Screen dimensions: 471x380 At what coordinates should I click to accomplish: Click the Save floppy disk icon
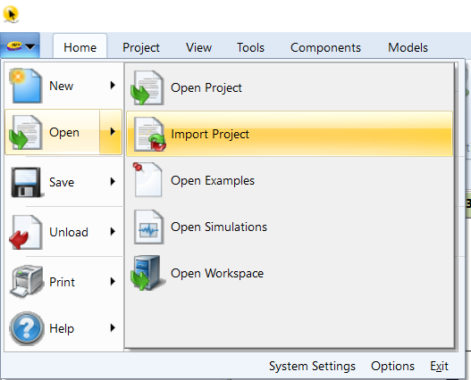pyautogui.click(x=27, y=182)
